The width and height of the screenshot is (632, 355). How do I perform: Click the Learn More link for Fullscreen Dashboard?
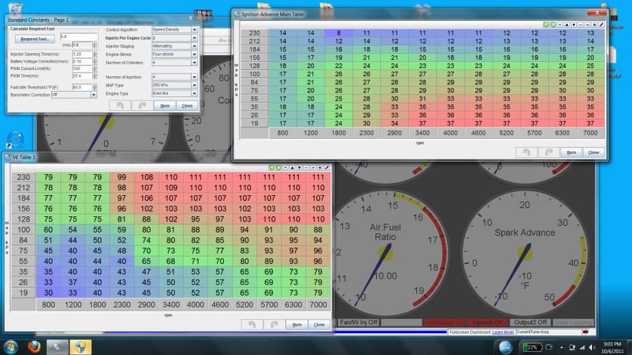(x=503, y=332)
